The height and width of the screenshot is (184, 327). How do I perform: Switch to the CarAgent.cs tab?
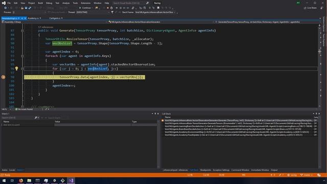pos(55,18)
